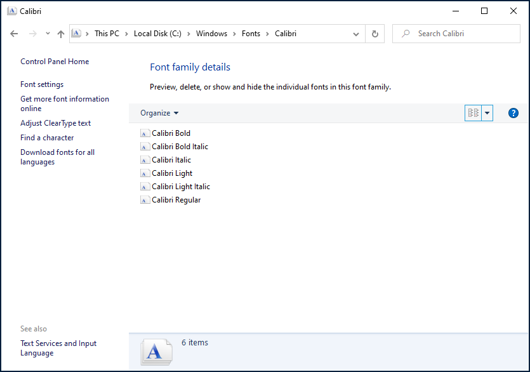Click the Search Calibri input field
Screen dimensions: 530x372
463,34
